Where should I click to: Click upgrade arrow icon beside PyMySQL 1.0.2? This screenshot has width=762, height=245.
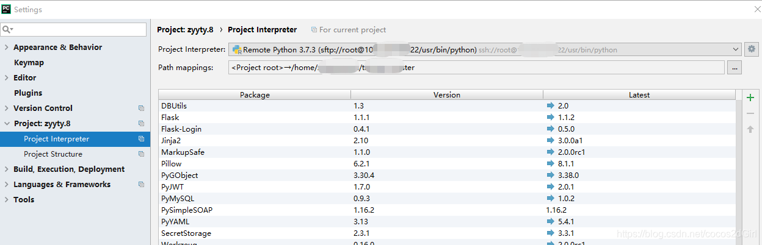(x=551, y=199)
